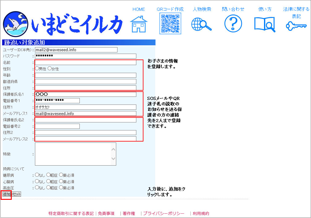Focus the 住所2 input field

86,133
